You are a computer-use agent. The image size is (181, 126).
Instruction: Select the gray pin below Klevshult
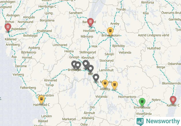click(85, 64)
